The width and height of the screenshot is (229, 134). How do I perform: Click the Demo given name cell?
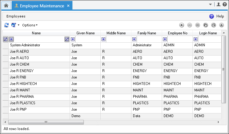click(85, 116)
